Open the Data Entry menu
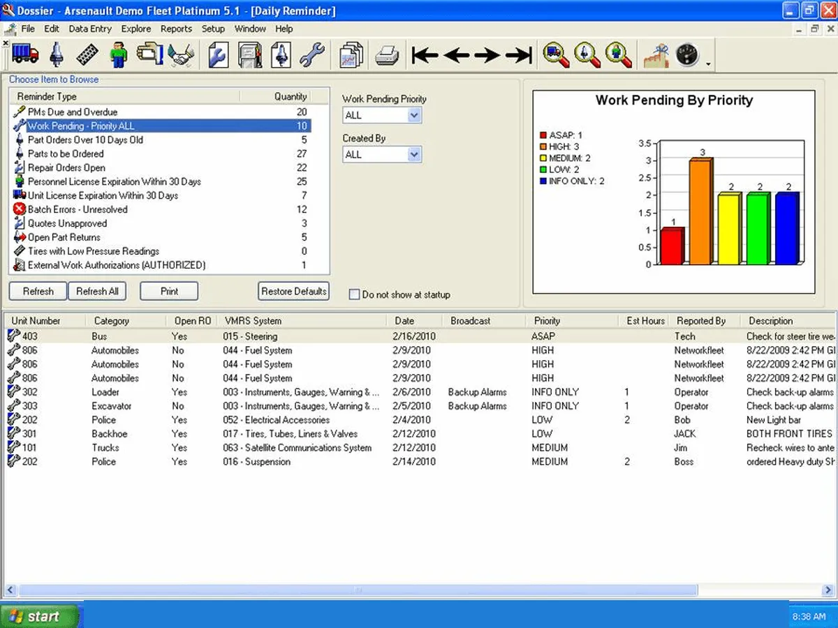Screen dimensions: 838x628 click(90, 29)
